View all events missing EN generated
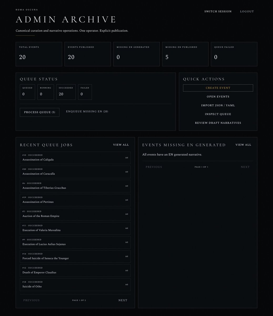This screenshot has height=316, width=273. pyautogui.click(x=243, y=145)
